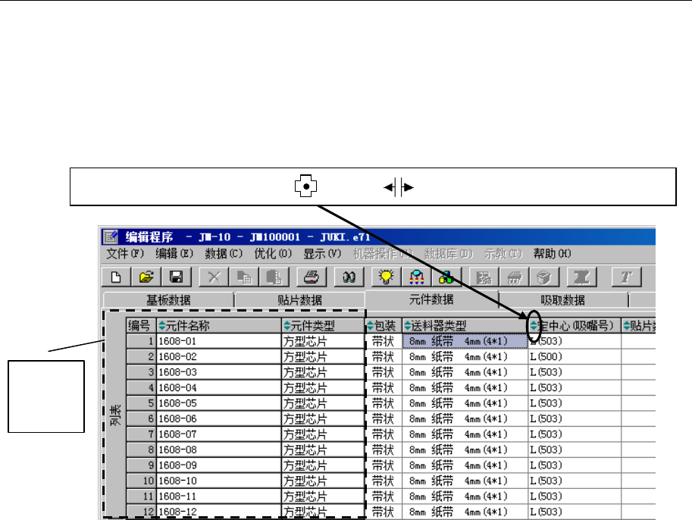This screenshot has width=692, height=520.
Task: Sort by the 定中心(吸嘴号) column header
Action: [575, 326]
